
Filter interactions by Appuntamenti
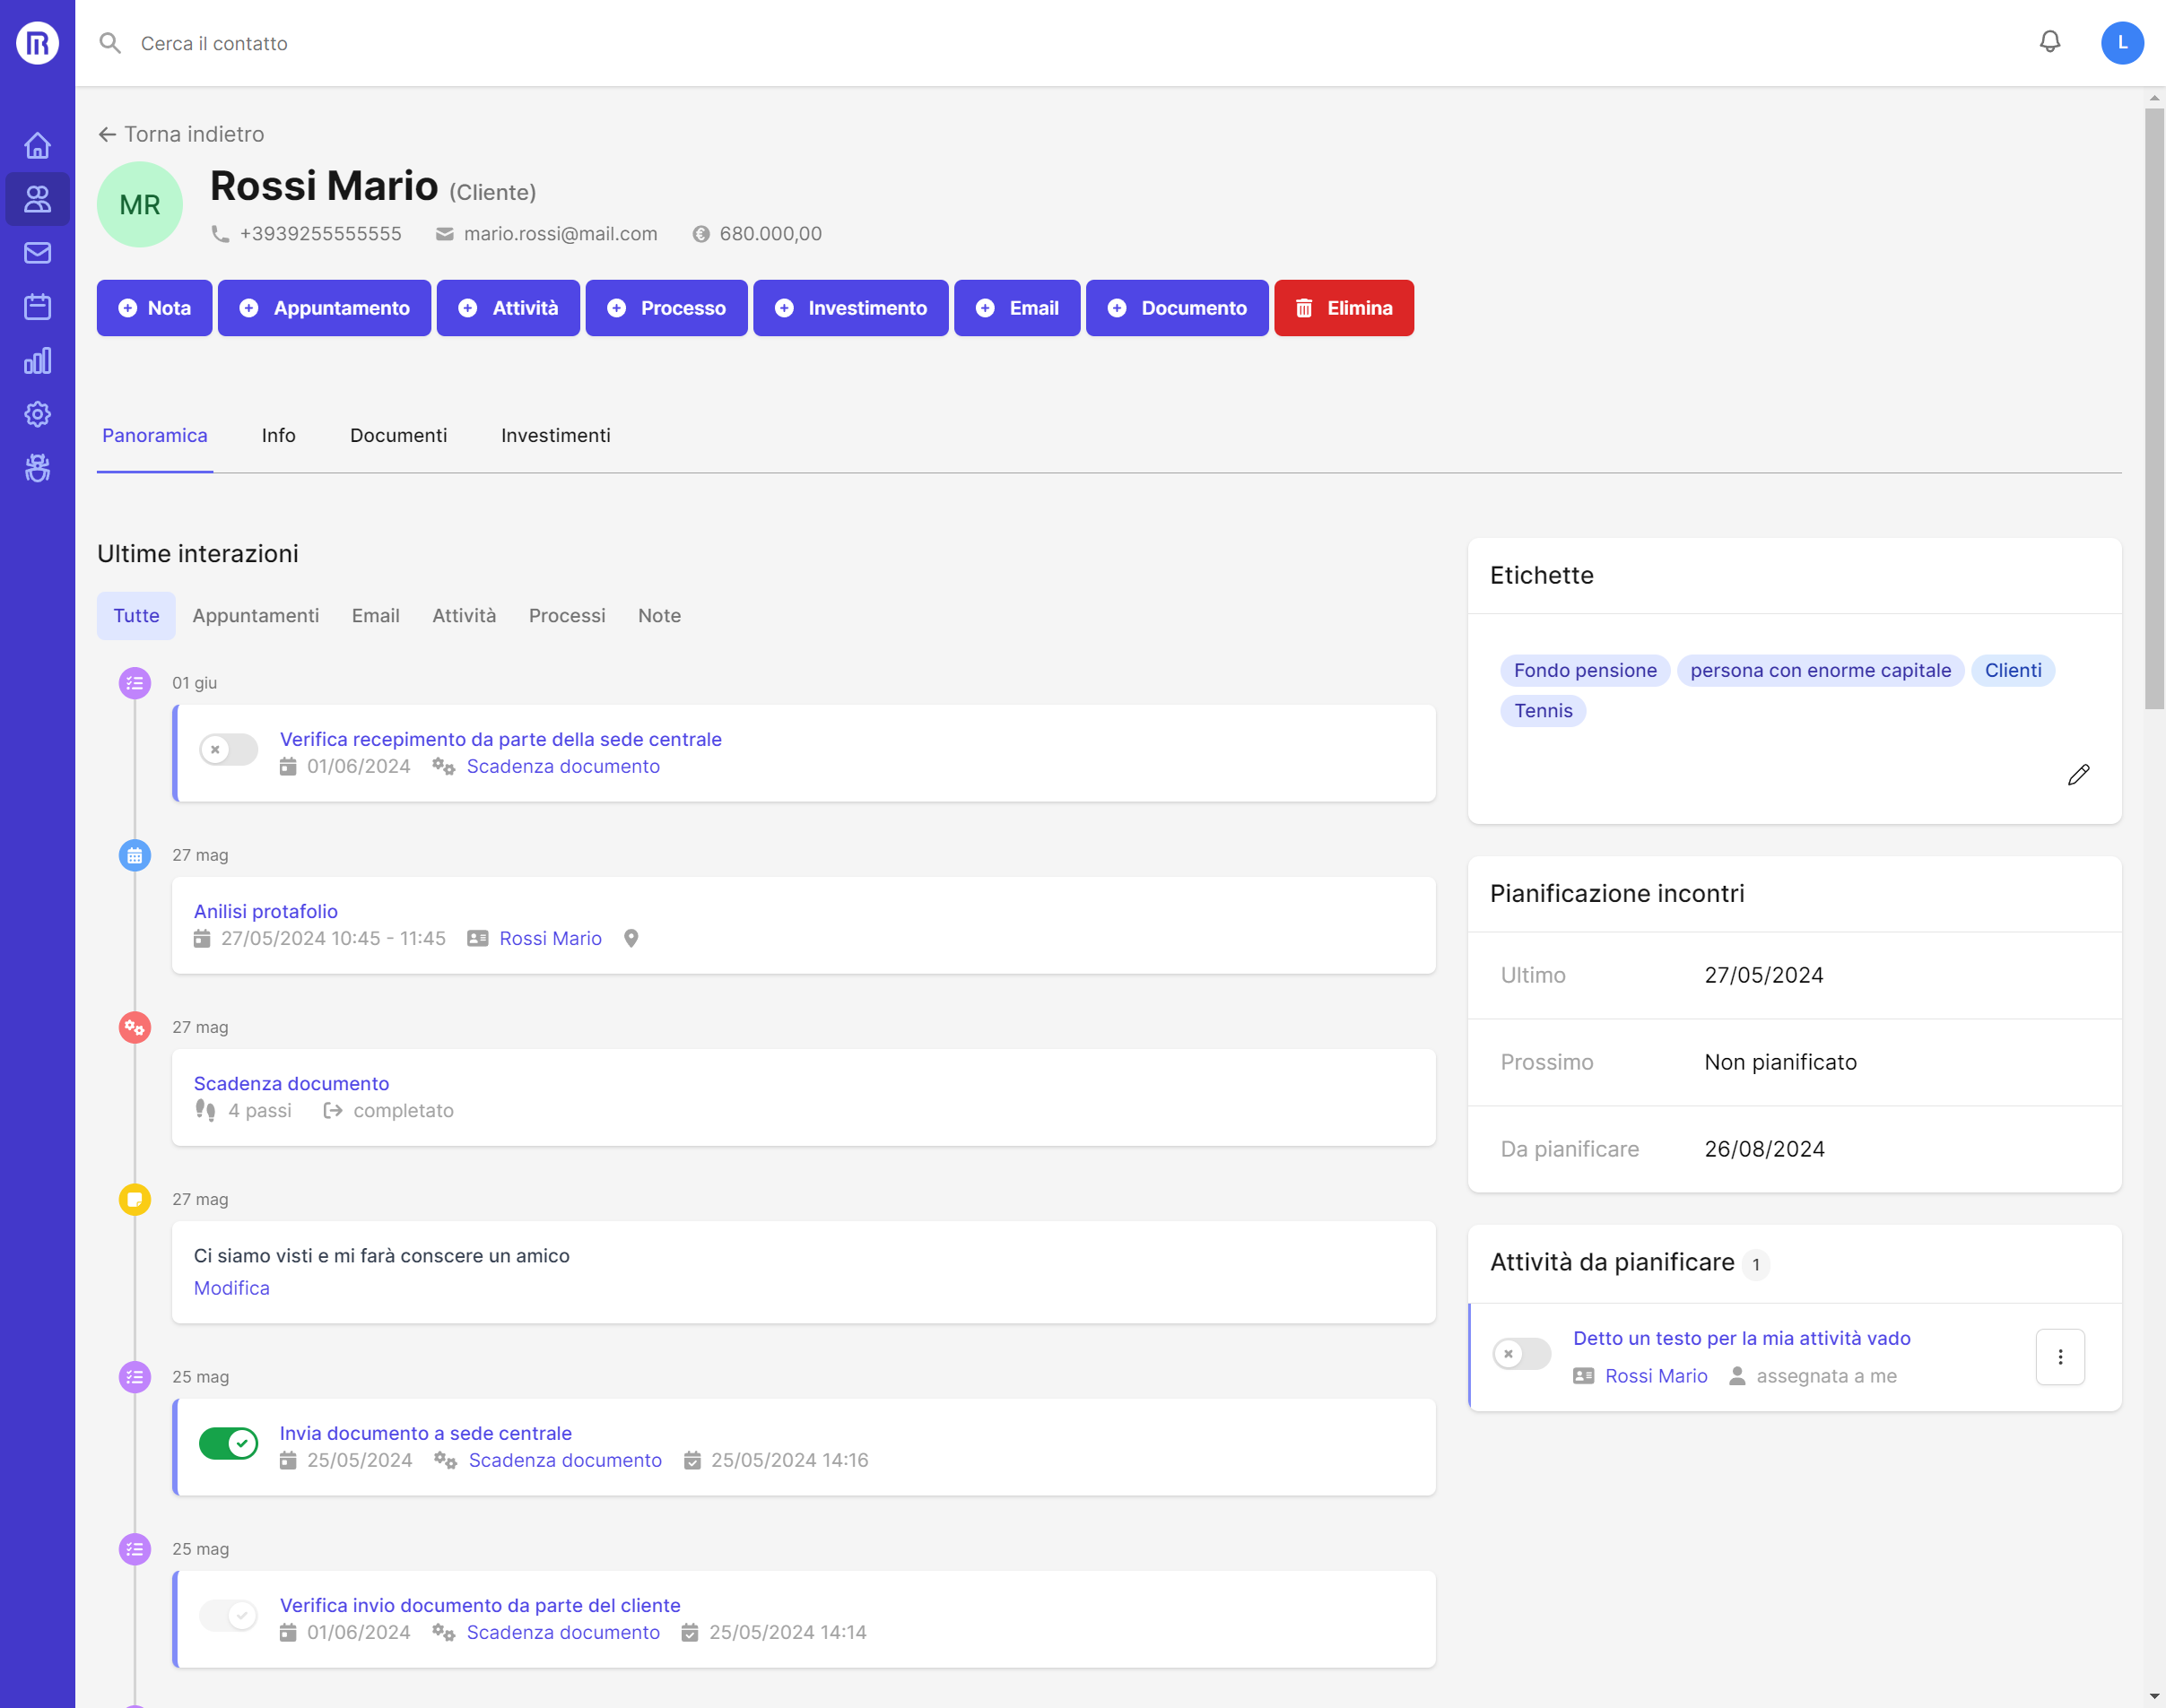point(255,616)
